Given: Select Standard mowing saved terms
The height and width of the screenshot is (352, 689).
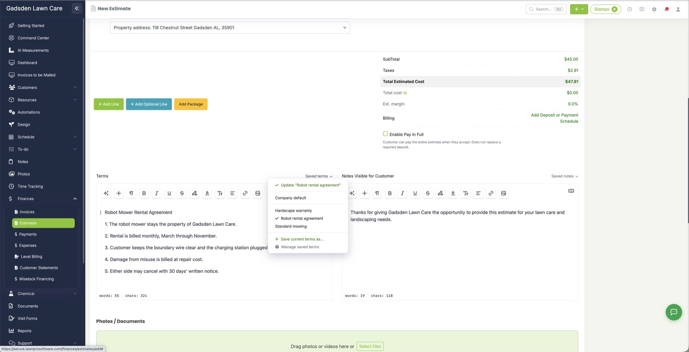Looking at the screenshot, I should tap(291, 226).
